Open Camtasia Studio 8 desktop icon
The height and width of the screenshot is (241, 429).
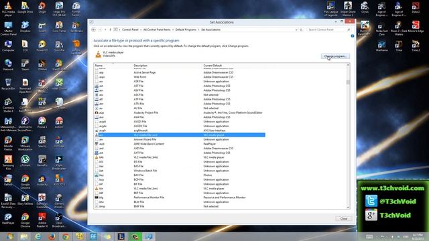[8, 105]
